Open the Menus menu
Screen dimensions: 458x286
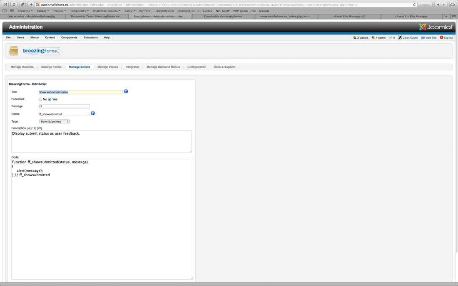pos(35,37)
